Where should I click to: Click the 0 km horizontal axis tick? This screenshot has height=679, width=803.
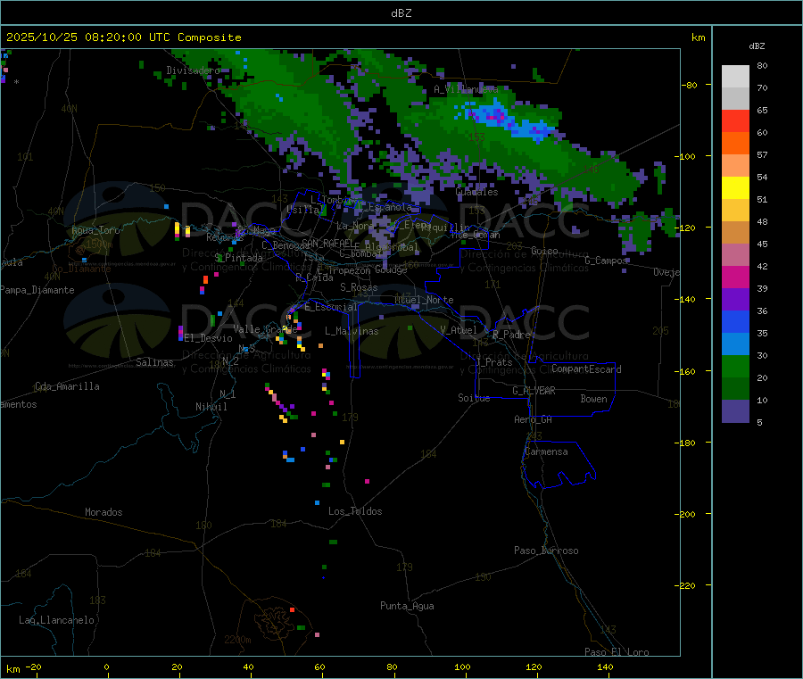106,667
